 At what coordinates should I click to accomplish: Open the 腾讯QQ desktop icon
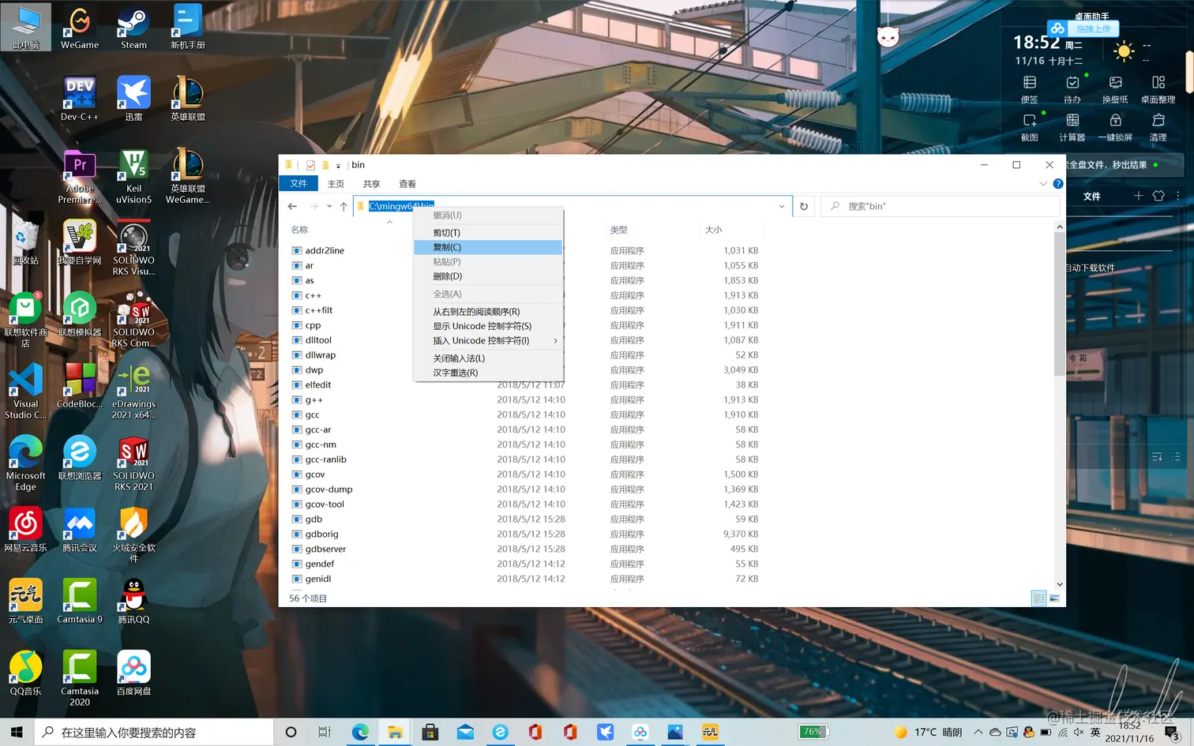[133, 601]
